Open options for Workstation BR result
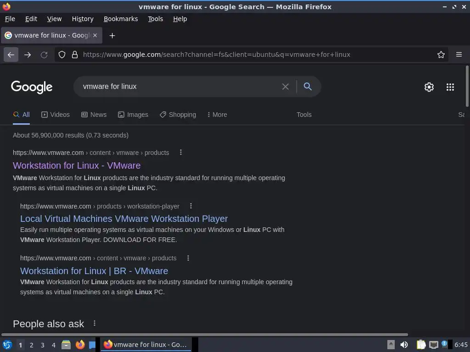This screenshot has width=470, height=352. point(188,258)
